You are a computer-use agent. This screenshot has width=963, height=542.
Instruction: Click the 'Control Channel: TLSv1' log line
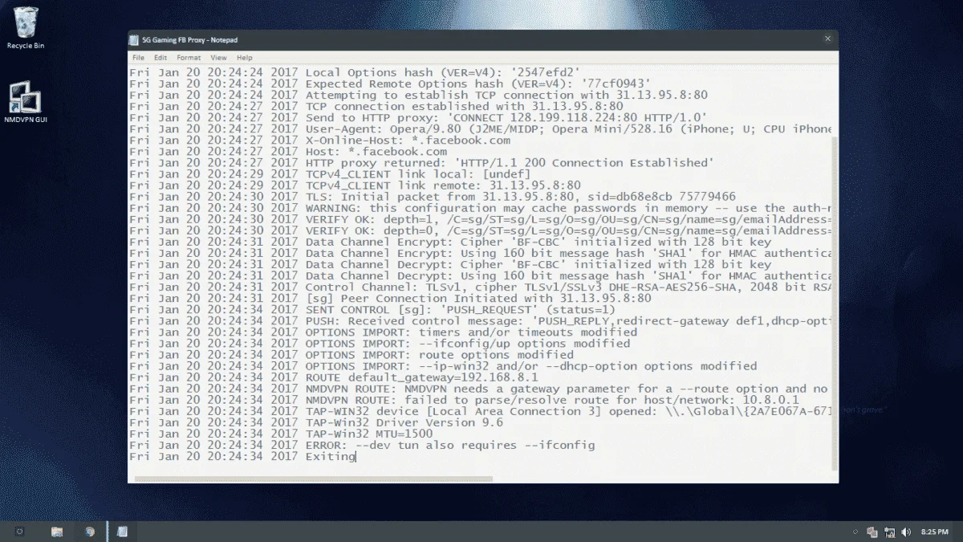(x=479, y=287)
